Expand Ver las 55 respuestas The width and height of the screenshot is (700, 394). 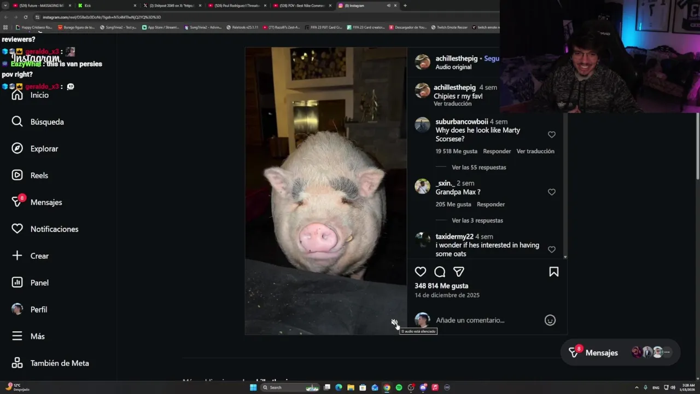[479, 167]
